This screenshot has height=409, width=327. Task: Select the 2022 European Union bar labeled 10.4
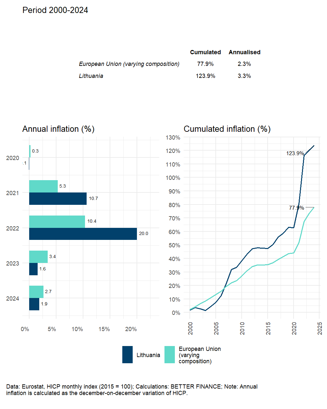57,222
